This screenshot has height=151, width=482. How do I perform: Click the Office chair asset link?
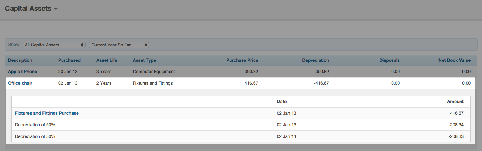tap(20, 83)
